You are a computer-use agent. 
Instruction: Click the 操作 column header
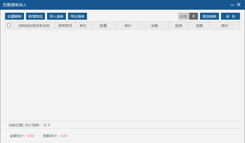[225, 26]
